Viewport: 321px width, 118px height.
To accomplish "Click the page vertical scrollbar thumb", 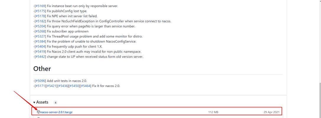I will 320,100.
